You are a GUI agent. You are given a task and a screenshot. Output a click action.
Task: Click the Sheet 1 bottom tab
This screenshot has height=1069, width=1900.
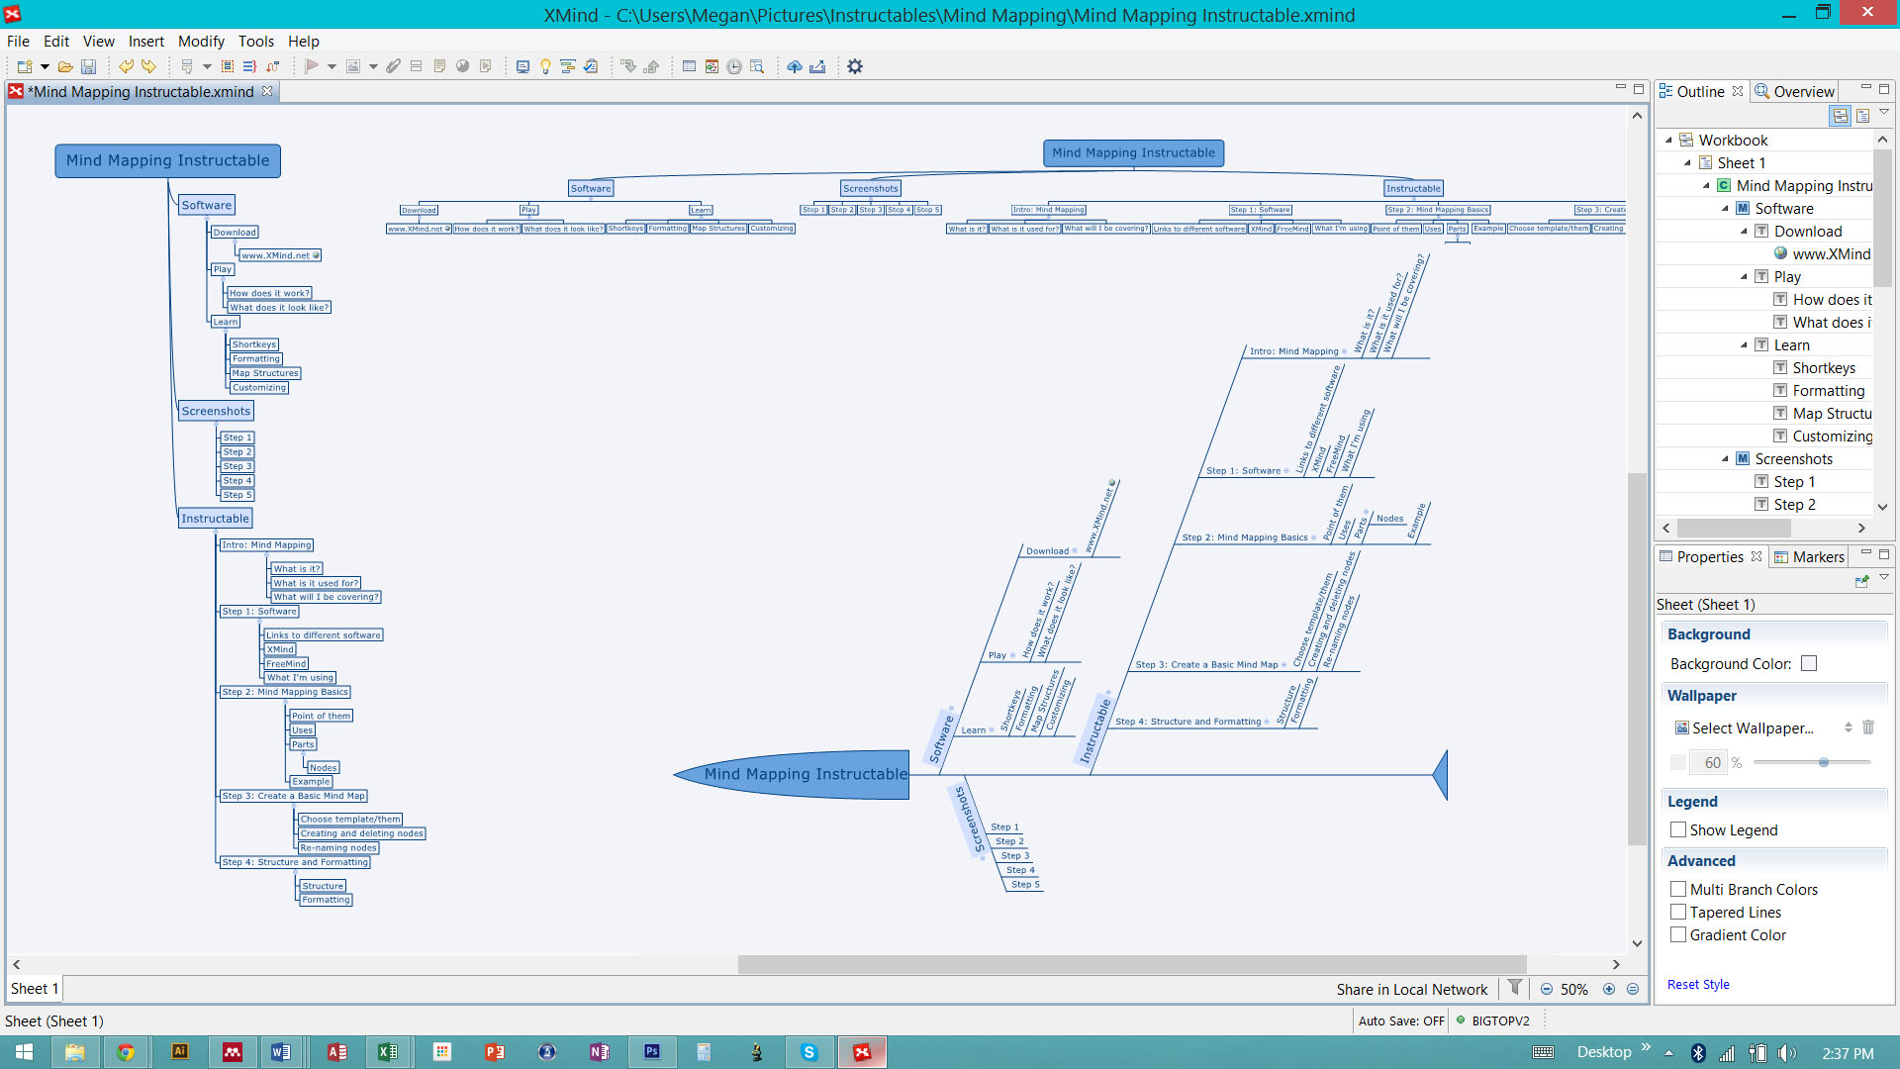tap(35, 988)
